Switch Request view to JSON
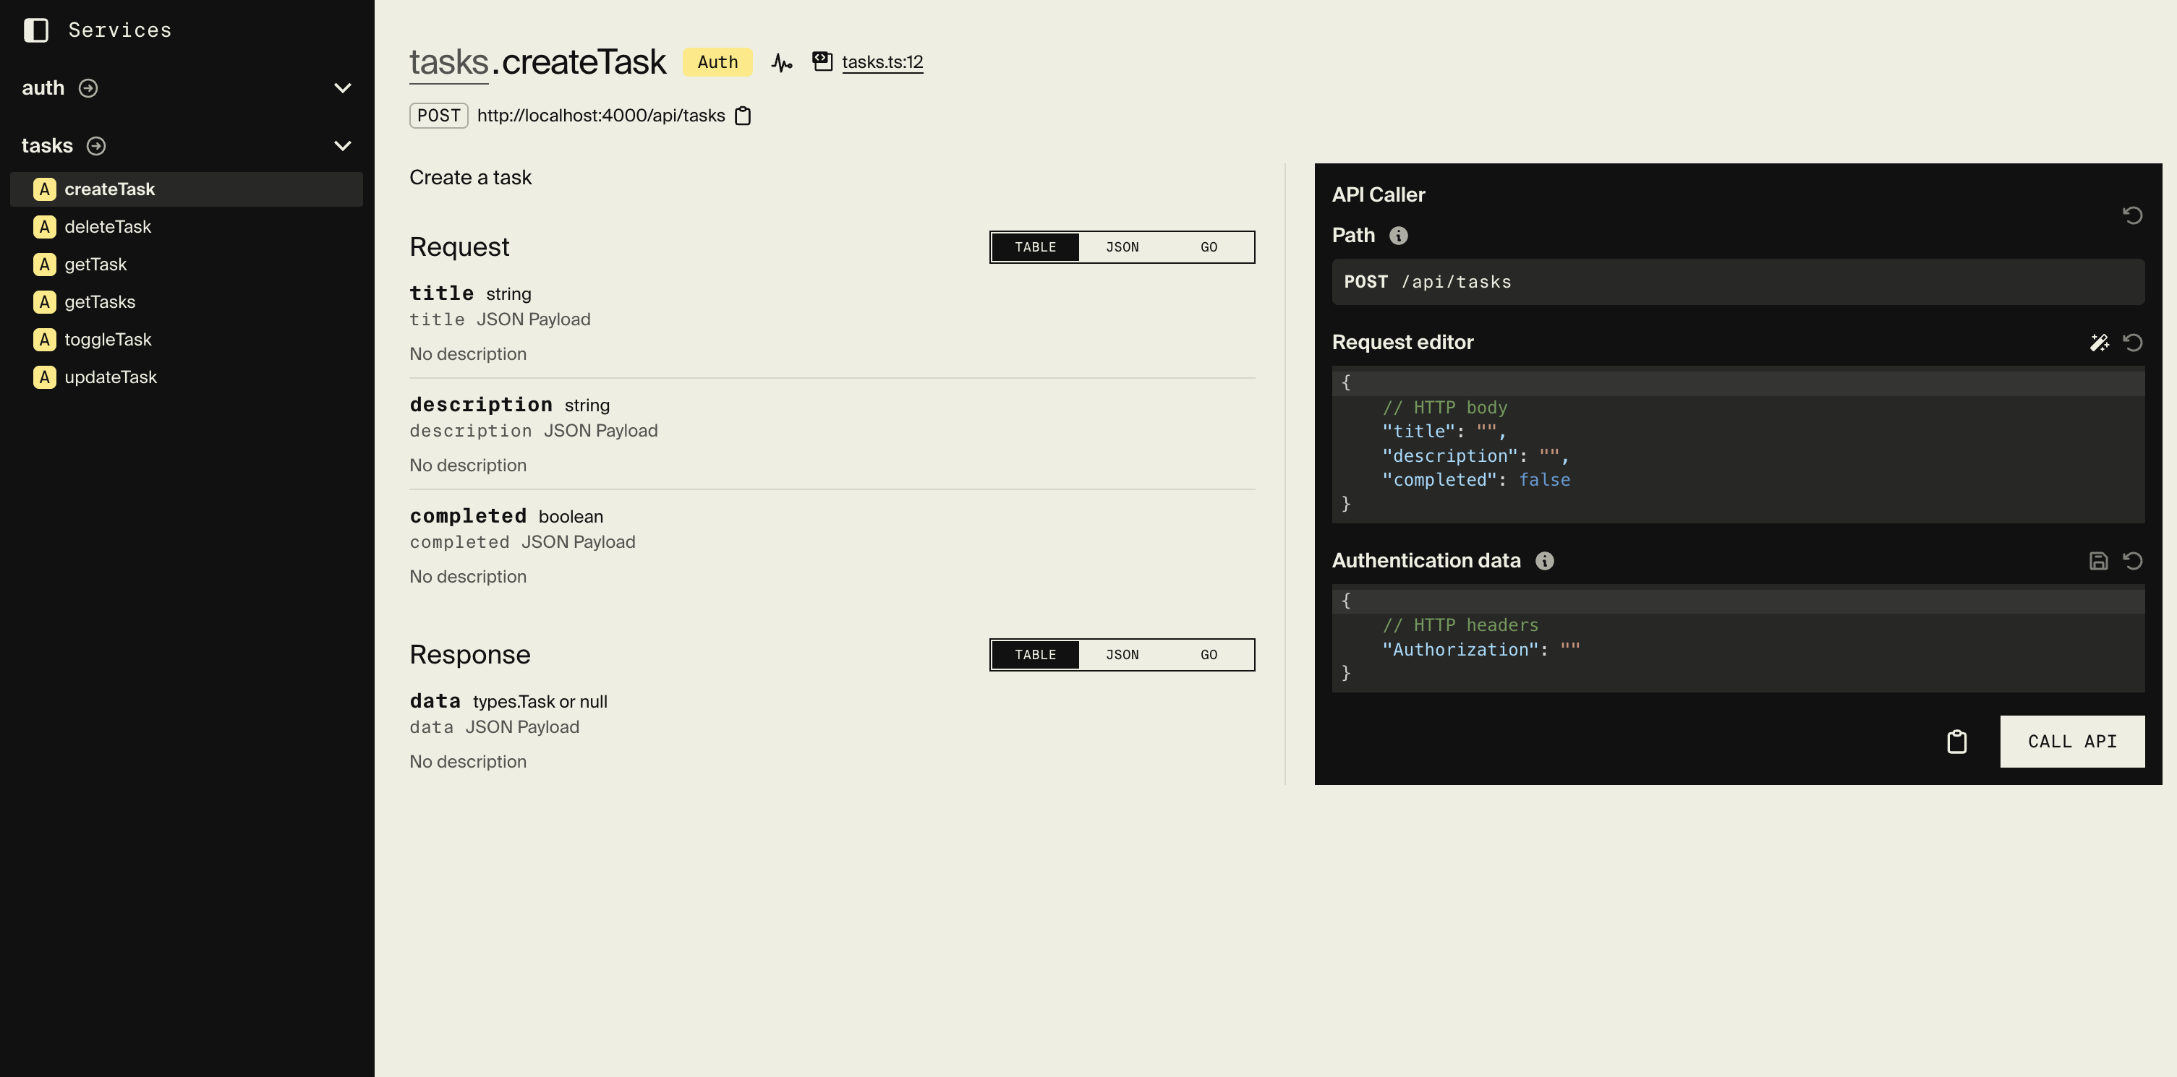This screenshot has height=1077, width=2177. coord(1122,247)
